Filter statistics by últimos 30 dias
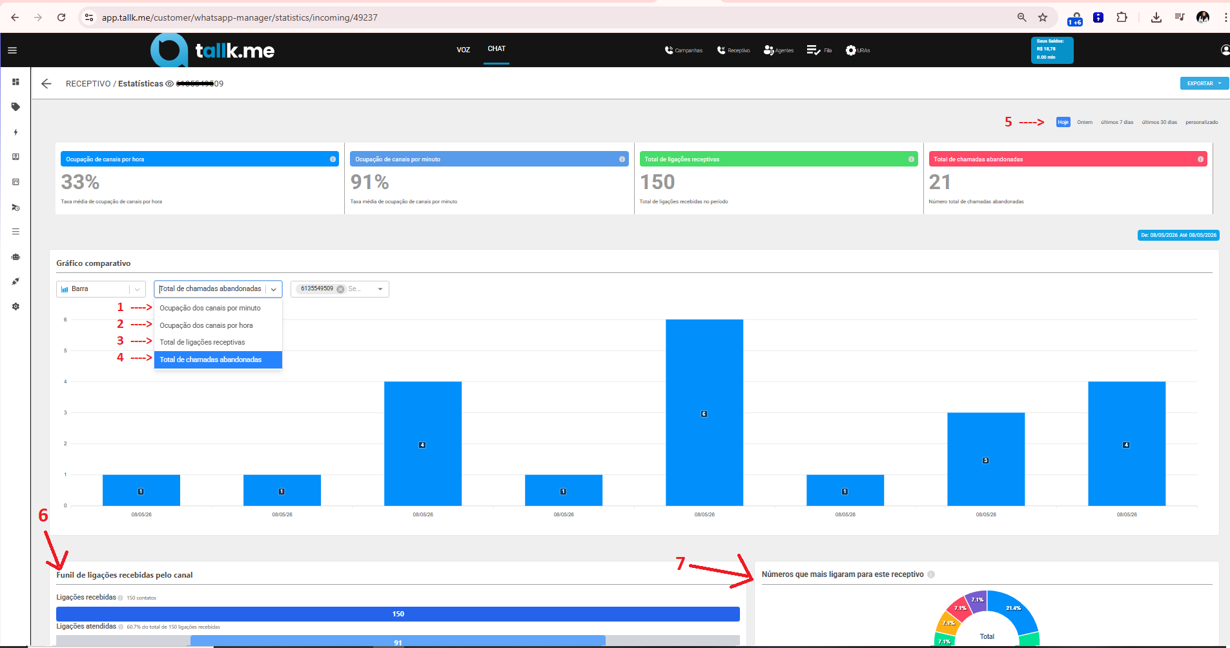Viewport: 1230px width, 648px height. (1160, 122)
